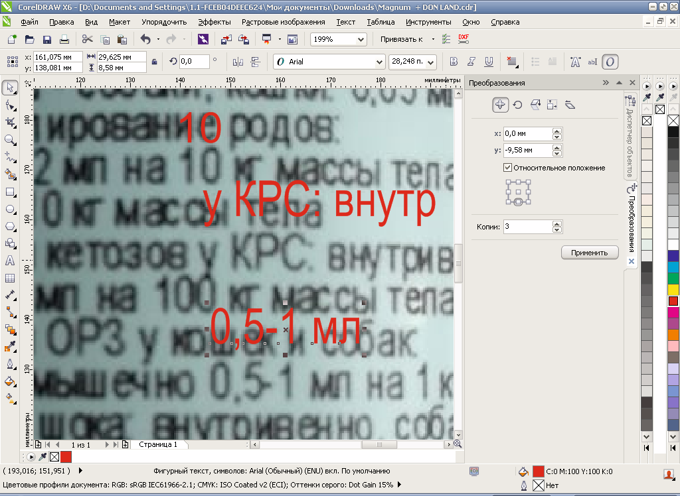Collapse the Преобразования docker with double arrow
Screen dimensions: 680x496
coord(606,82)
